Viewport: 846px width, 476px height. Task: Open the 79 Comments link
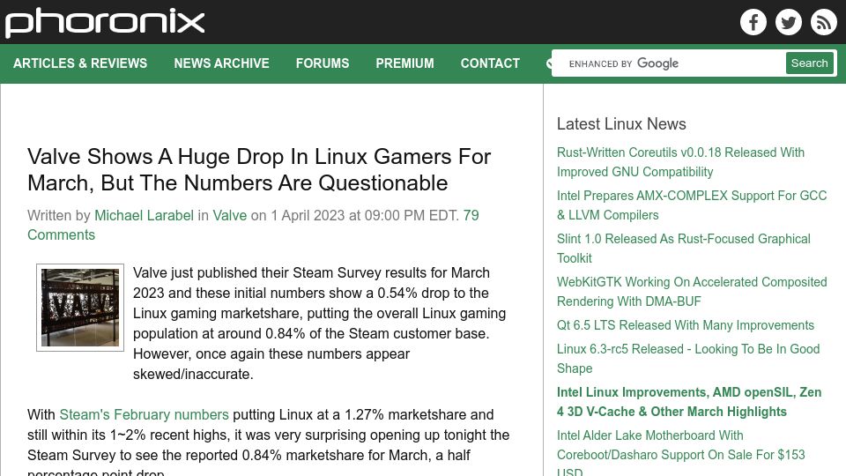253,225
